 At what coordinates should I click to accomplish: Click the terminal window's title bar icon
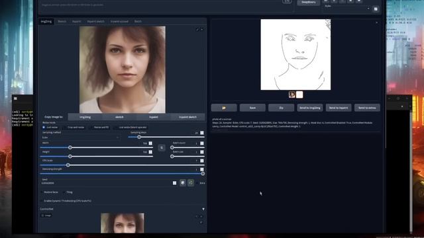(x=15, y=99)
